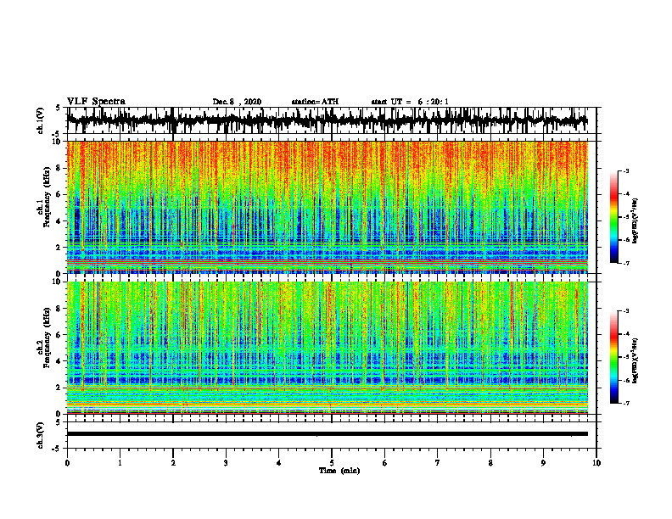672x519 pixels.
Task: Click the "5" tick on ch.1(V) axis
Action: [x=59, y=109]
